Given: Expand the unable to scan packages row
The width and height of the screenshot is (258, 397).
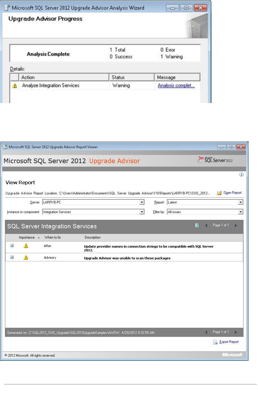Looking at the screenshot, I should 12,257.
